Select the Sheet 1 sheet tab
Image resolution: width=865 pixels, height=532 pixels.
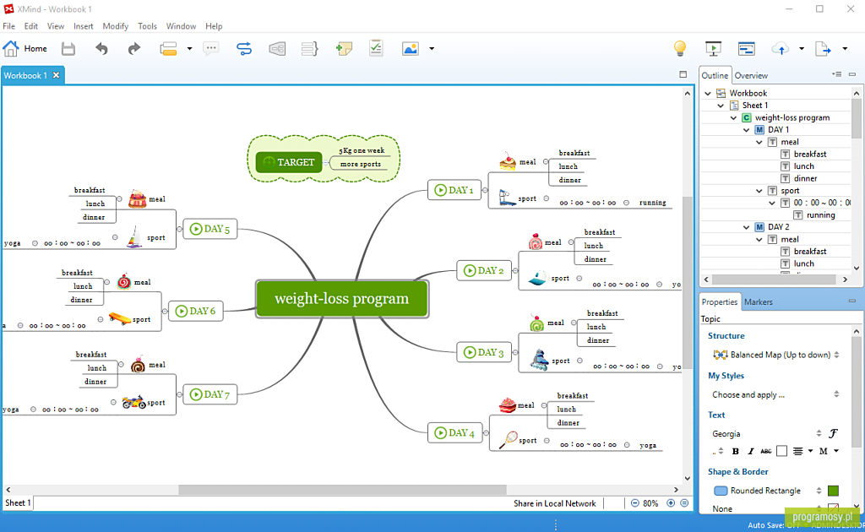point(18,502)
